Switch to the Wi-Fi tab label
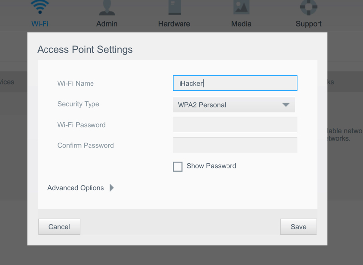This screenshot has height=265, width=363. [x=40, y=24]
